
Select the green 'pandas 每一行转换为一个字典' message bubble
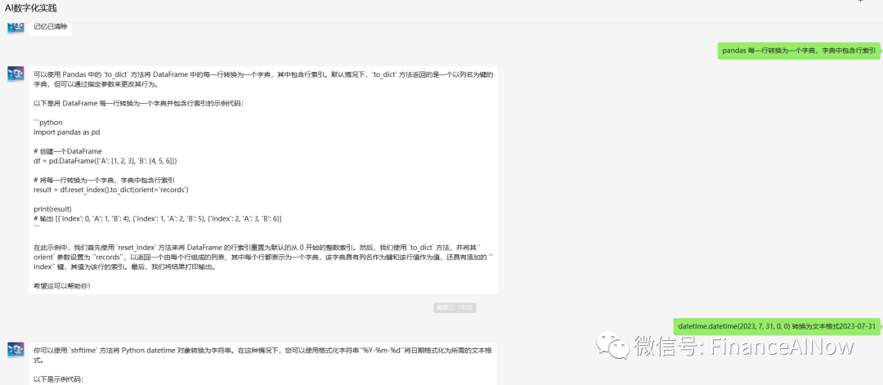[x=799, y=51]
